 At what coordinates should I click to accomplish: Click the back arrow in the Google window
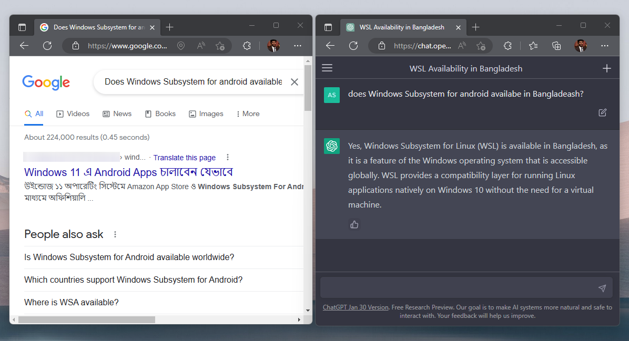24,46
